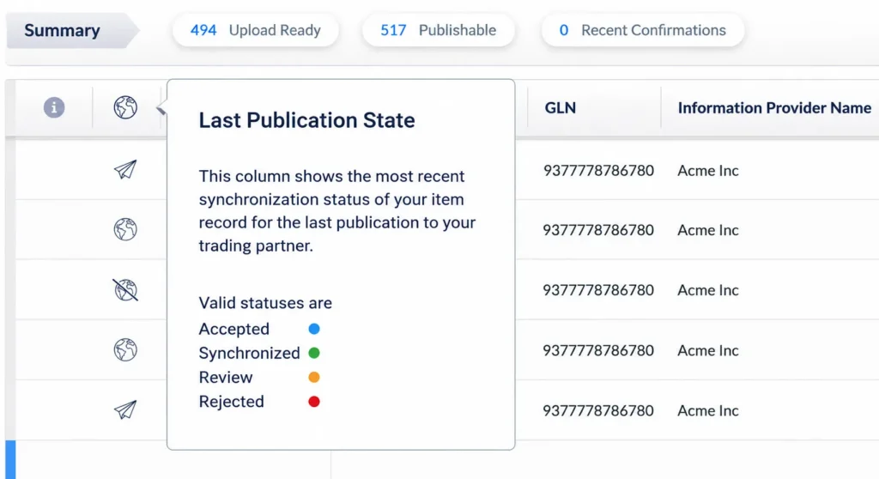
Task: Click the GLN value in the first row
Action: [598, 171]
